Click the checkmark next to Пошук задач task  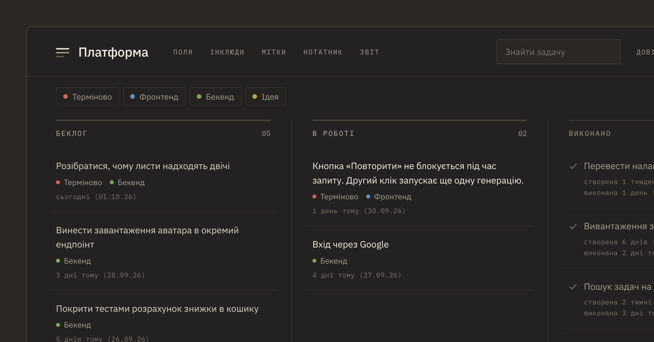point(573,287)
